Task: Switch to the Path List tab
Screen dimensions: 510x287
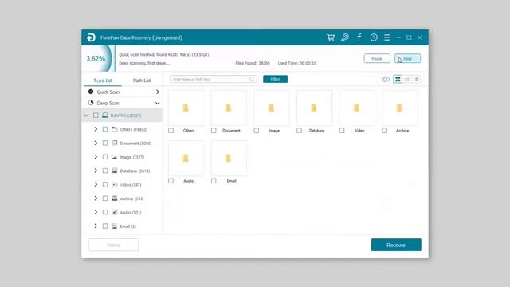Action: point(142,81)
